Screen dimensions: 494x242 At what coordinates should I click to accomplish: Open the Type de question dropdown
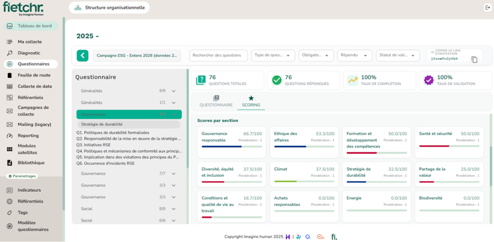(x=273, y=55)
